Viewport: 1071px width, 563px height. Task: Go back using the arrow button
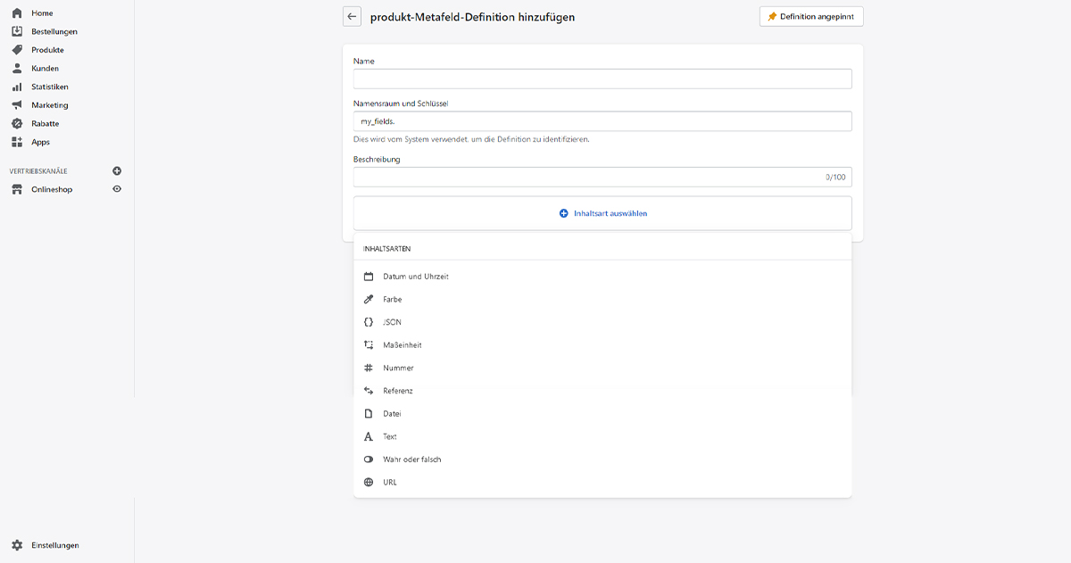[352, 17]
